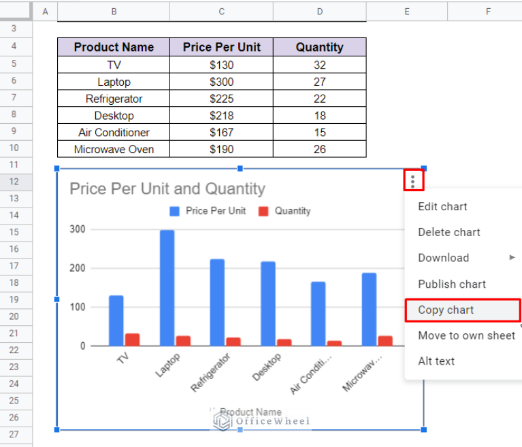Screen dimensions: 522x447
Task: Expand the Download submenu arrow
Action: (512, 257)
